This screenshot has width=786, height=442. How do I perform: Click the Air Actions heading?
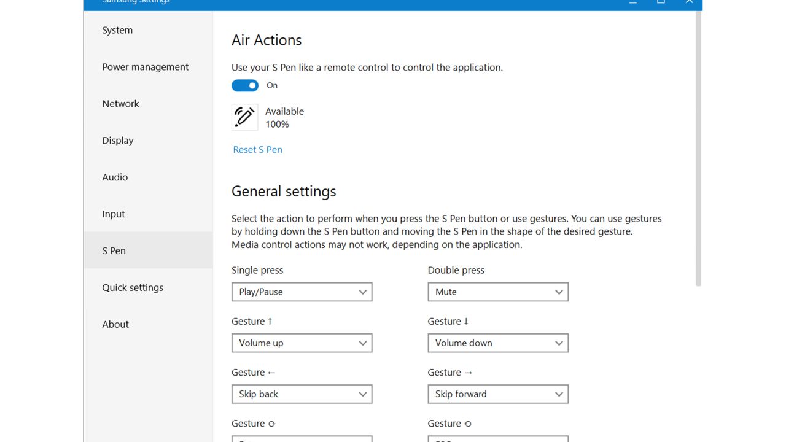tap(267, 40)
